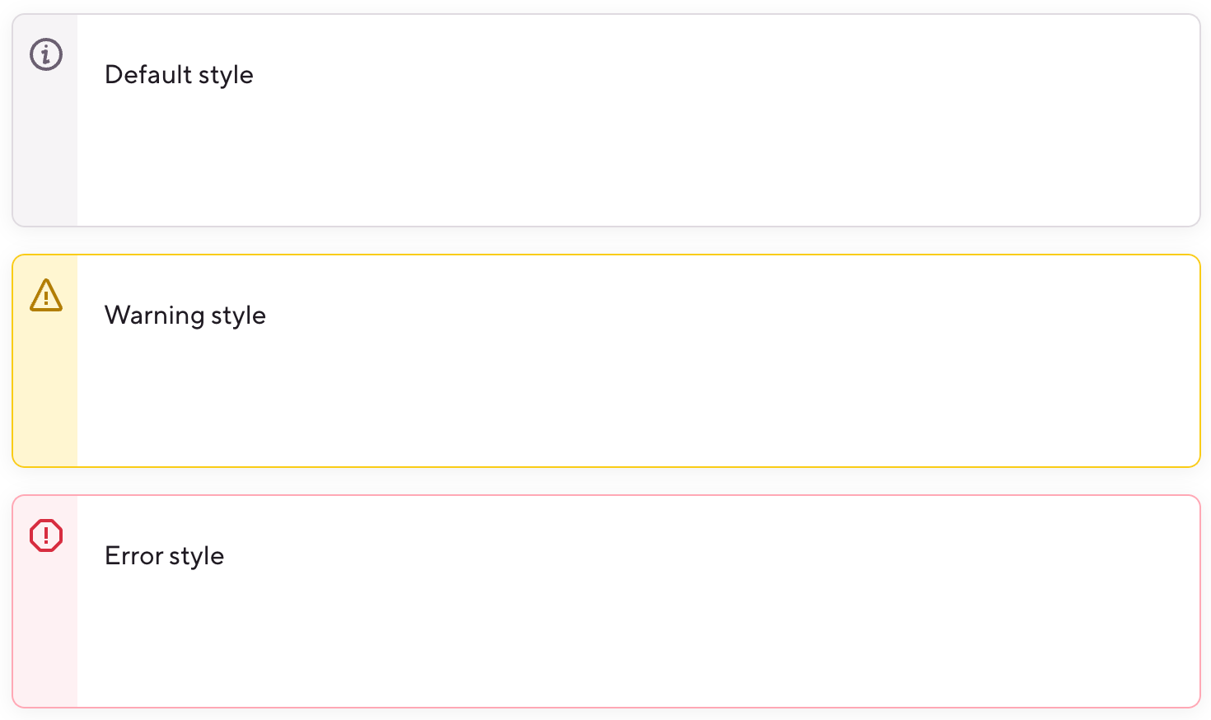Select the 'Error style' heading
The image size is (1211, 720).
pyautogui.click(x=164, y=555)
